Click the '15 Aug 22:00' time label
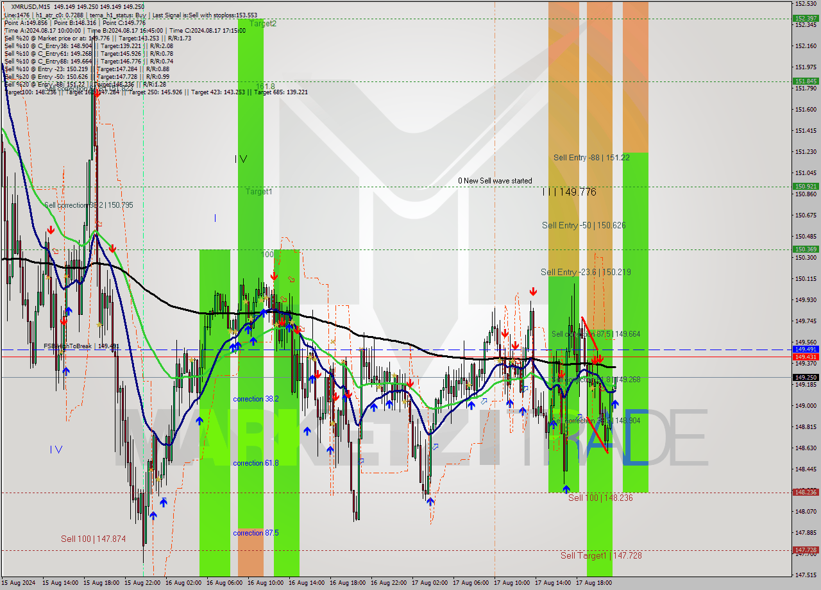Image resolution: width=821 pixels, height=590 pixels. pyautogui.click(x=142, y=583)
